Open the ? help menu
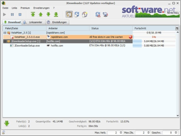 [x=54, y=8]
